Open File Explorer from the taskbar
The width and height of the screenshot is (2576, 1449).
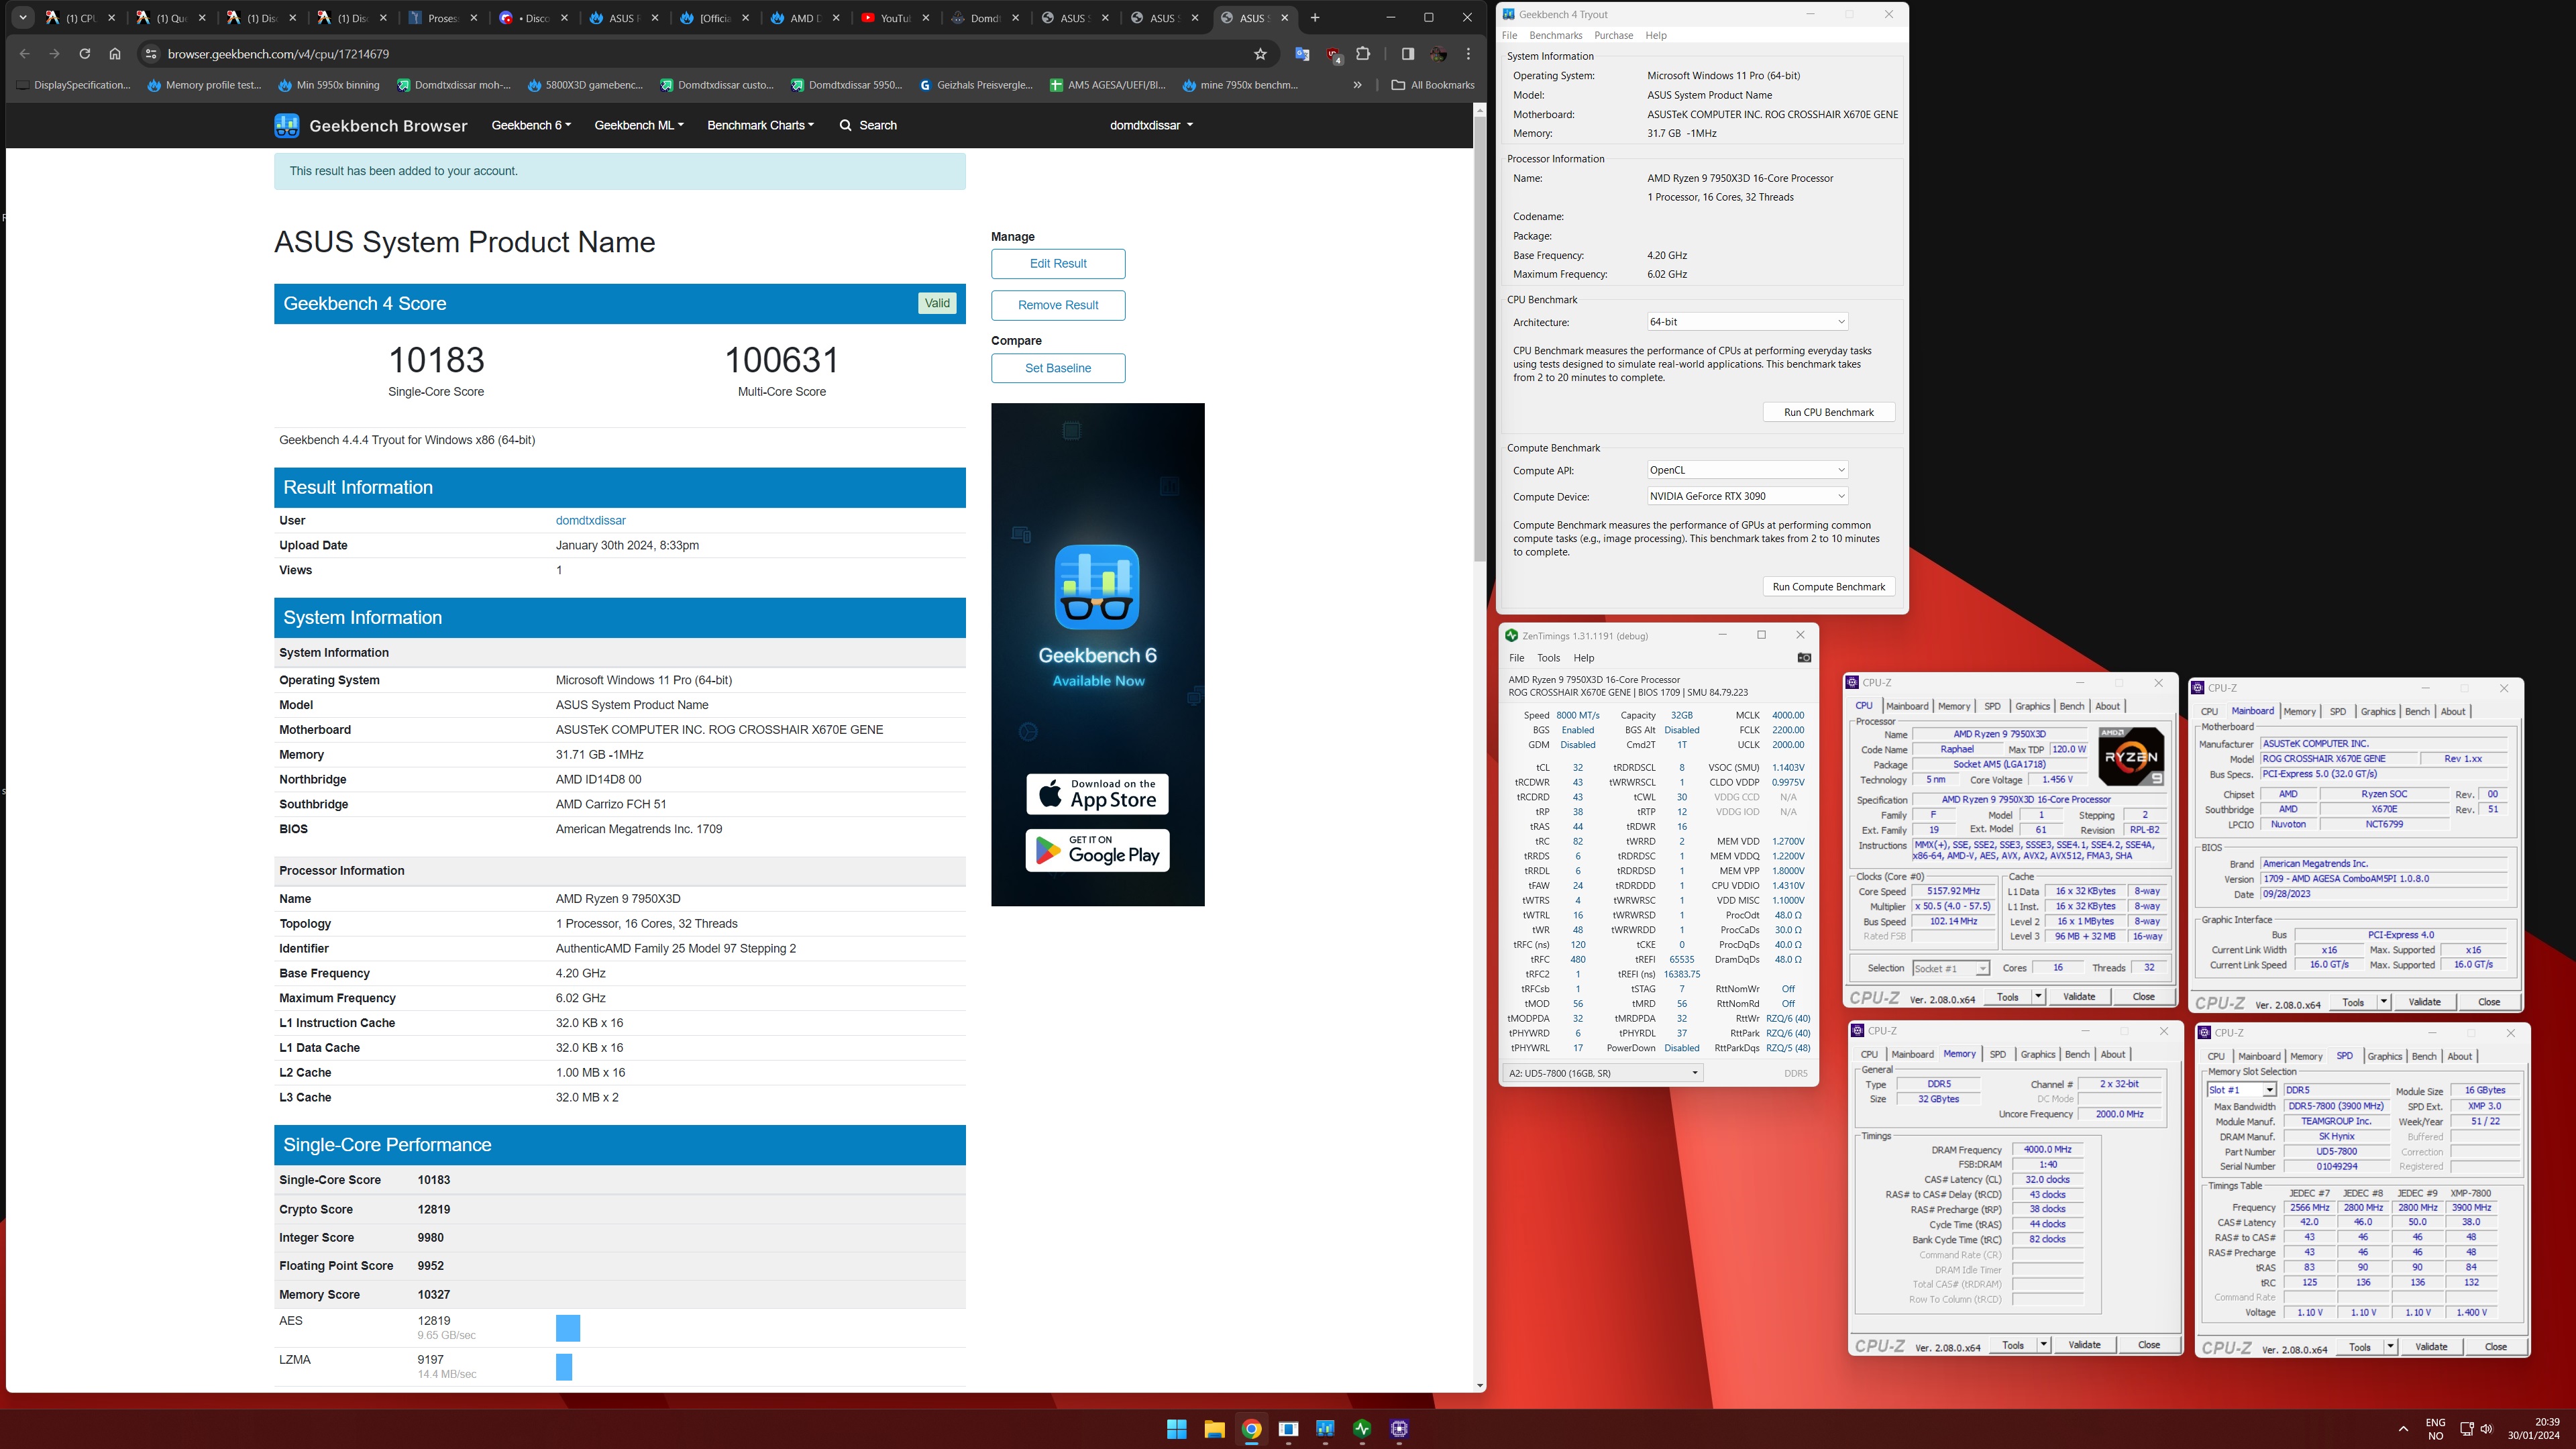tap(1214, 1429)
